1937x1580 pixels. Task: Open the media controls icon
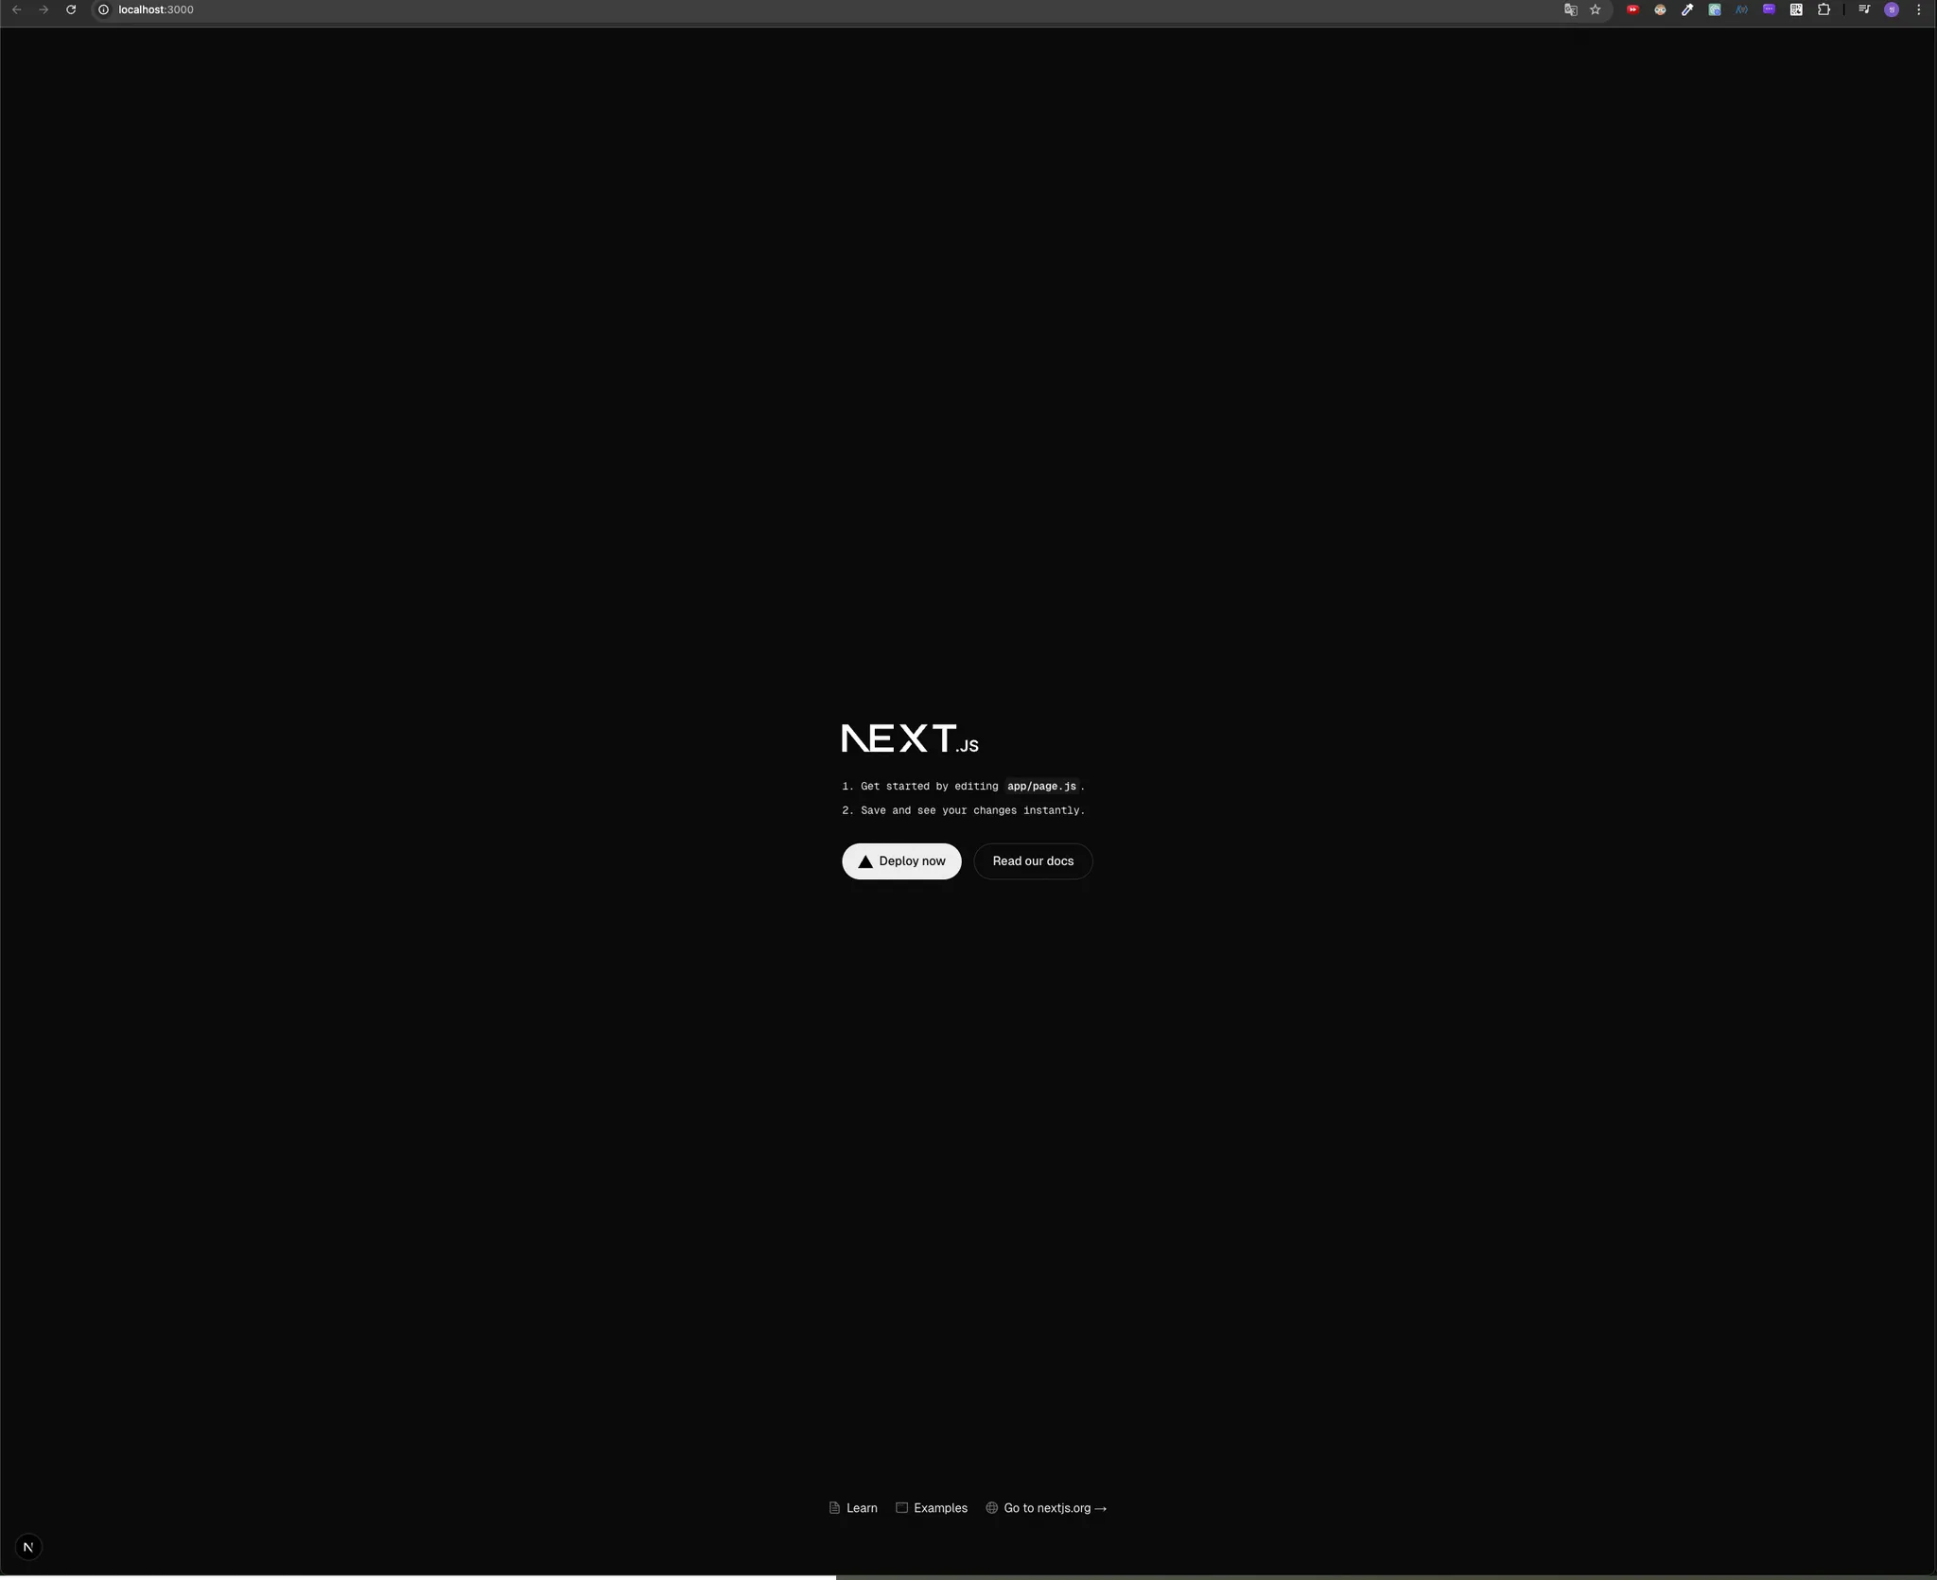(1864, 9)
